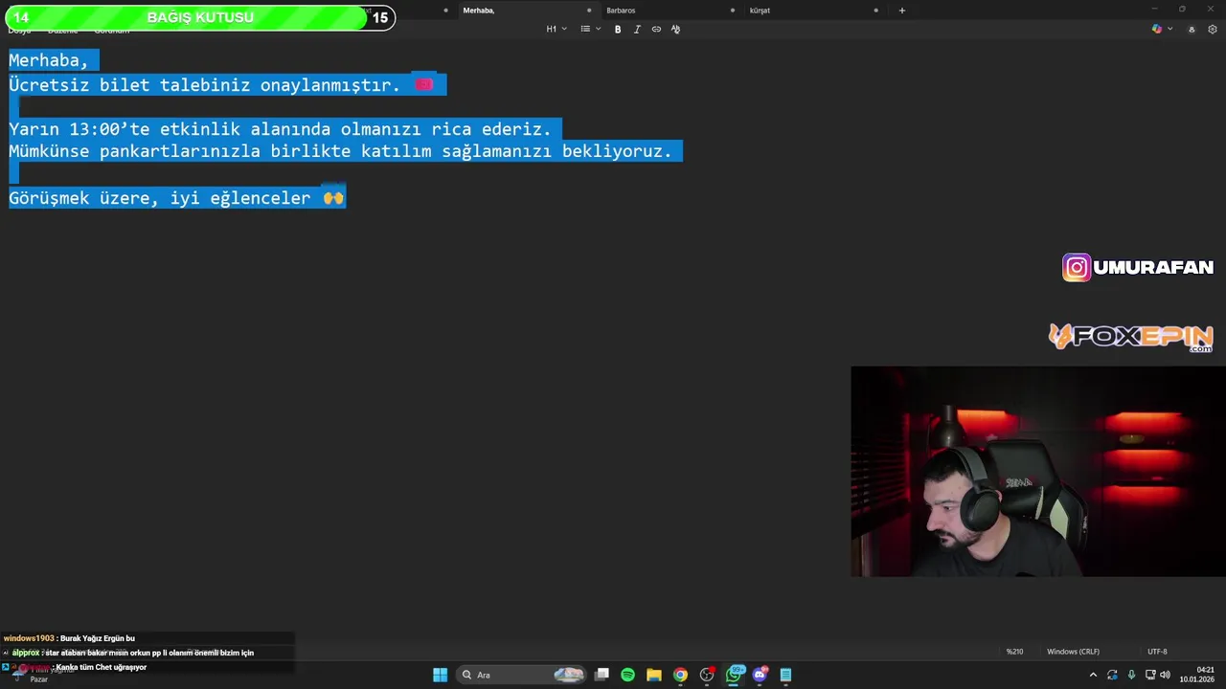Screen dimensions: 1226x689
Task: Open the Windows Start menu
Action: [x=440, y=675]
